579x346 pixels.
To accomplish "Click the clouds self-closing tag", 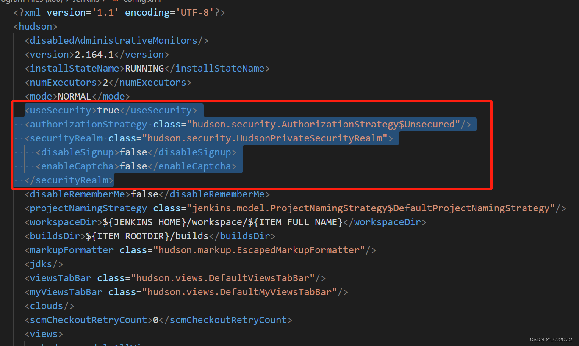I will coord(49,306).
